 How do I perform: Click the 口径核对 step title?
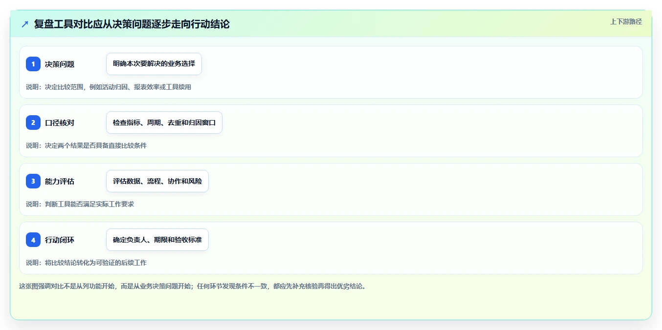pos(60,123)
